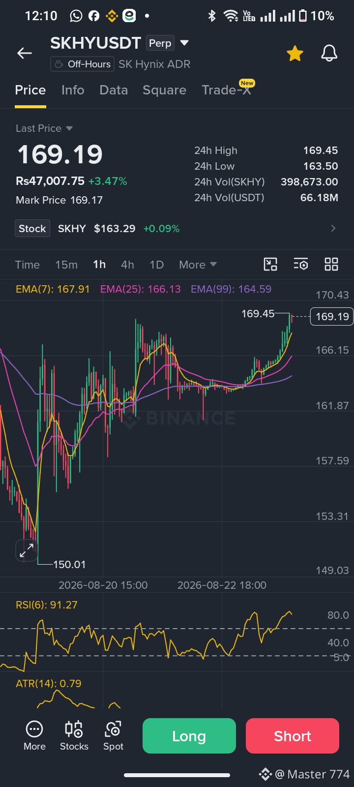Image resolution: width=354 pixels, height=787 pixels.
Task: Select the Time chart view
Action: (27, 265)
